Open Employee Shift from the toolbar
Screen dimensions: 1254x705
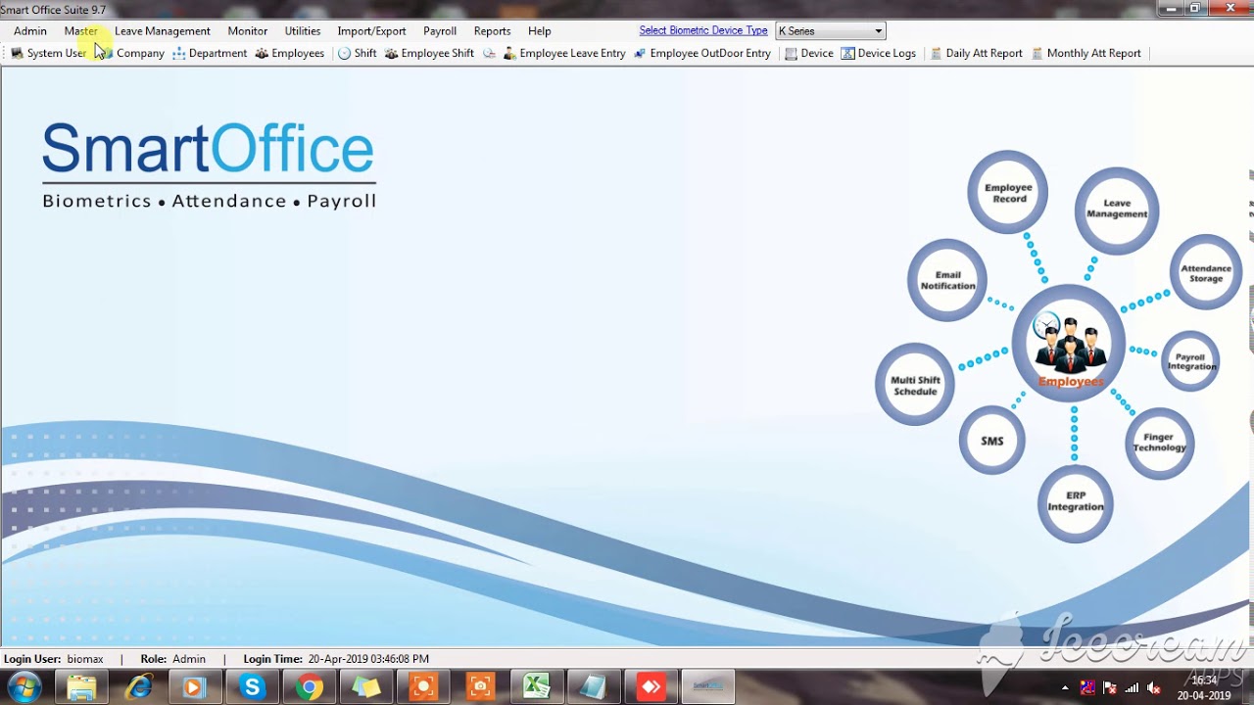[x=429, y=53]
